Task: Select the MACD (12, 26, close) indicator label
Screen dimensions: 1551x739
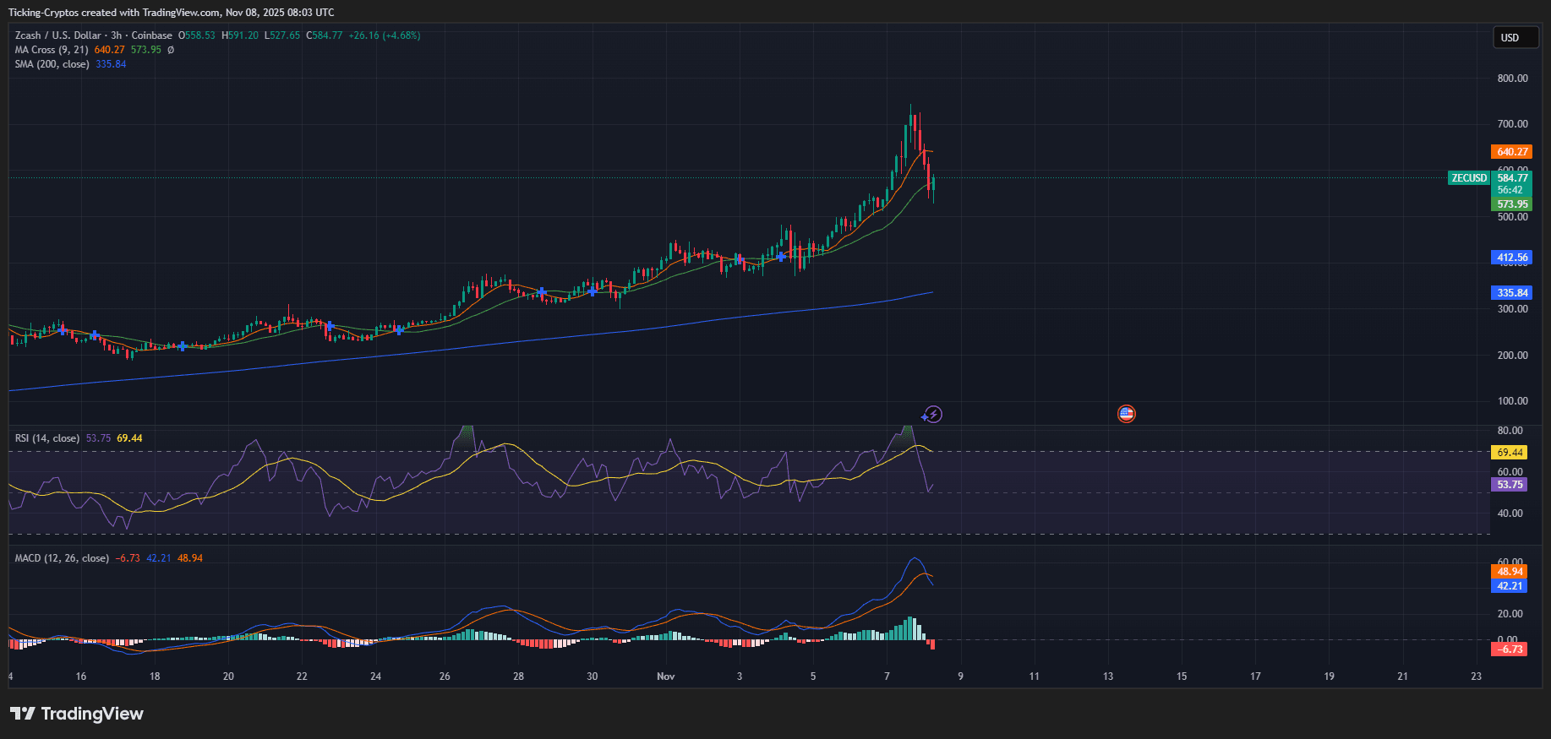Action: pyautogui.click(x=62, y=558)
